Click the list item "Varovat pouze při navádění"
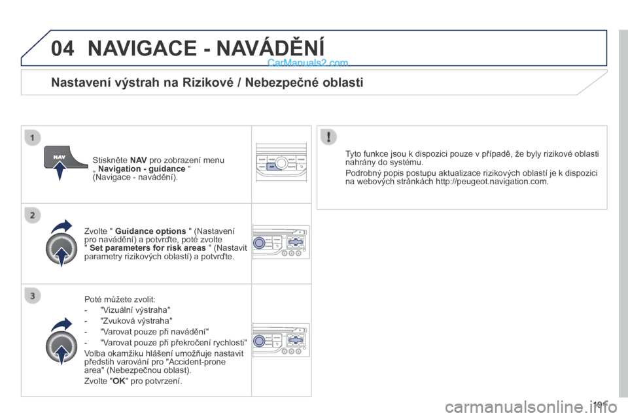 pos(154,332)
